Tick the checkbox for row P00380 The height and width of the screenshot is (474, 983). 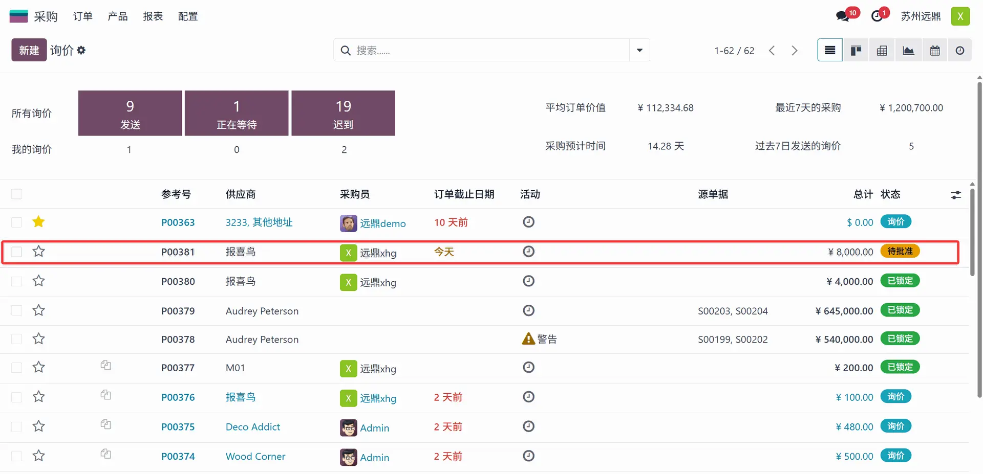16,281
